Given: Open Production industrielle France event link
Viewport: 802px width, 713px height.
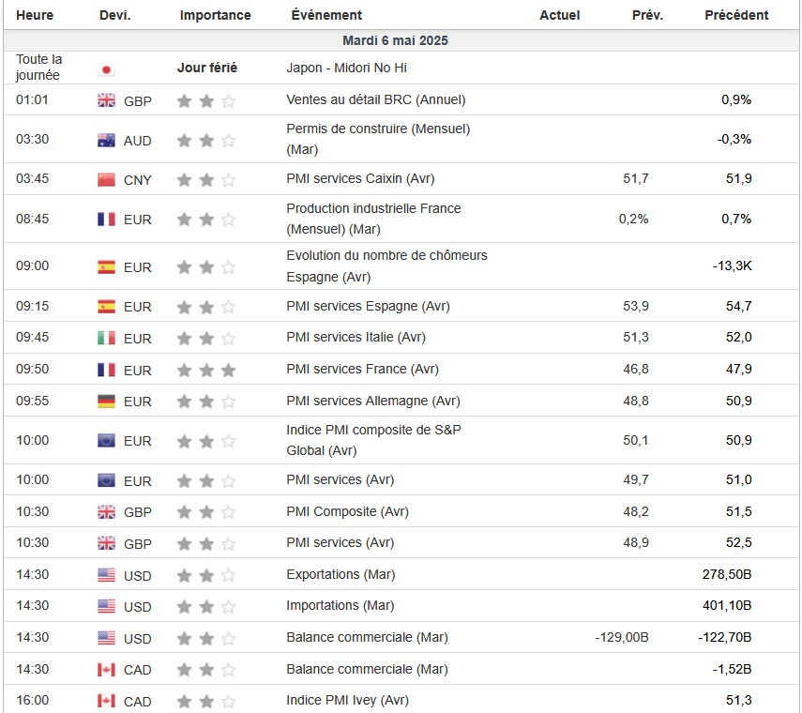Looking at the screenshot, I should pyautogui.click(x=373, y=218).
